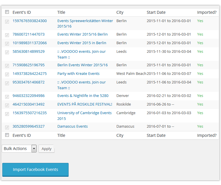Click the top Imported? column header
This screenshot has width=221, height=185.
click(207, 12)
